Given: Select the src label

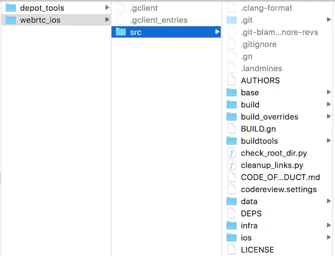Looking at the screenshot, I should tap(136, 32).
